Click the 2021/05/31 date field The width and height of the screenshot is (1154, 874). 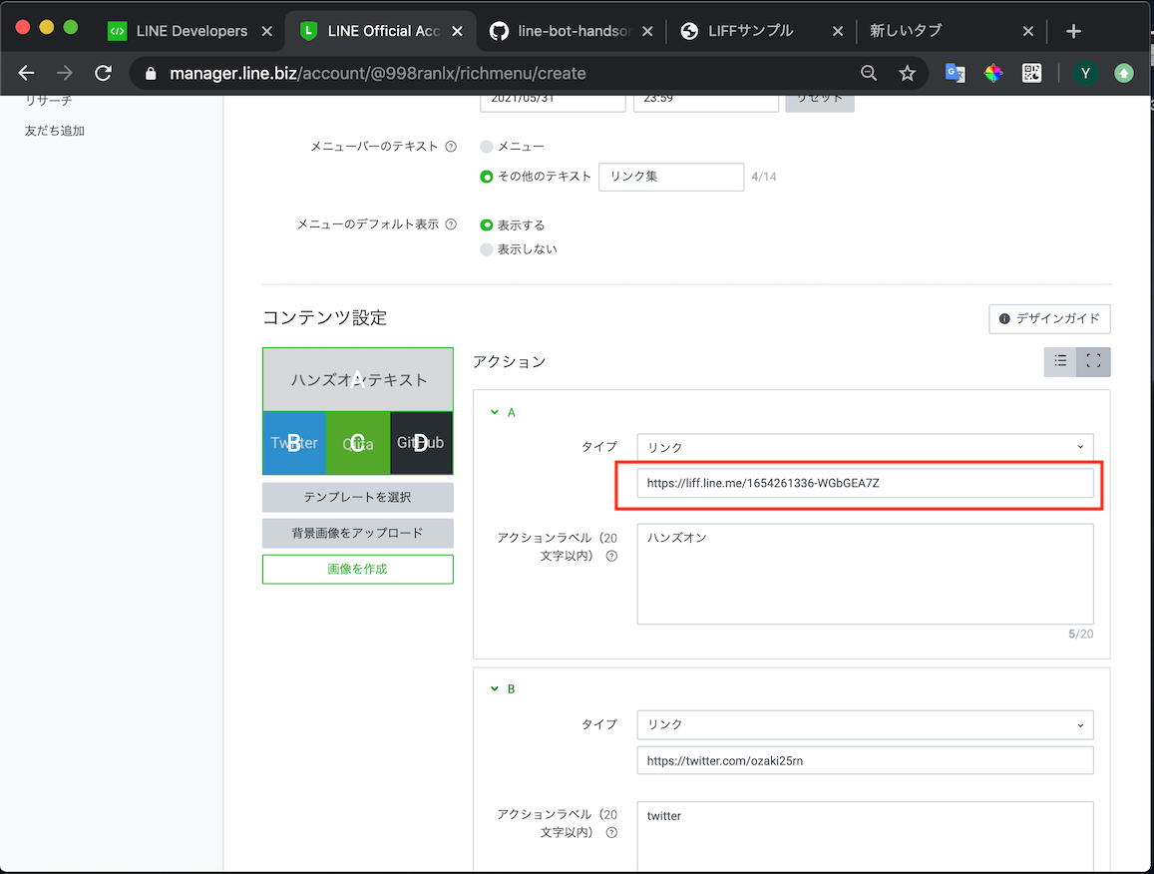pyautogui.click(x=553, y=103)
